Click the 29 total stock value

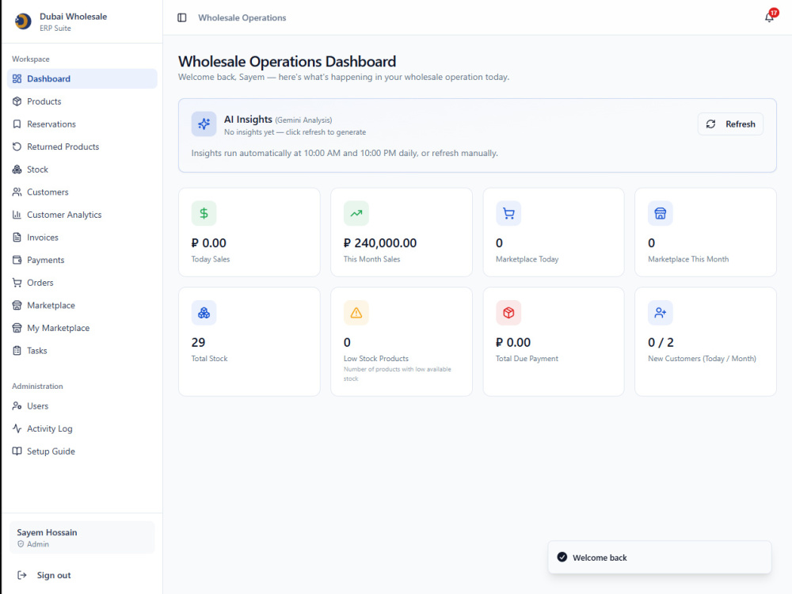coord(199,342)
